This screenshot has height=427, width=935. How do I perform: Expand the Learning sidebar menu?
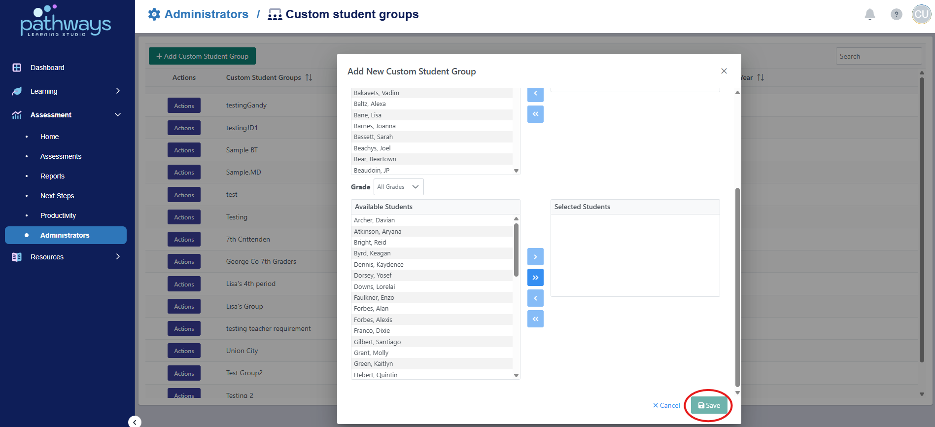coord(118,91)
